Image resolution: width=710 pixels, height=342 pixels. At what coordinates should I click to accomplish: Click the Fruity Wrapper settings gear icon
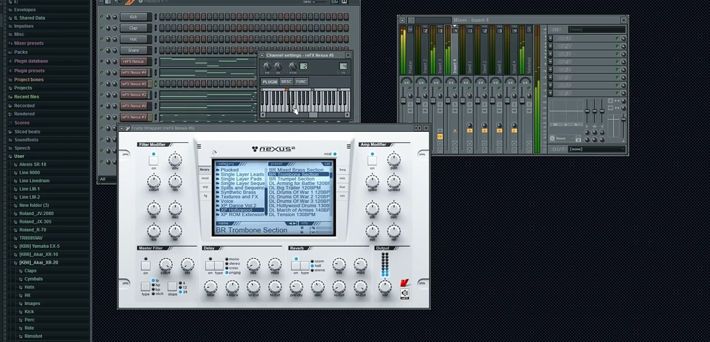(128, 128)
